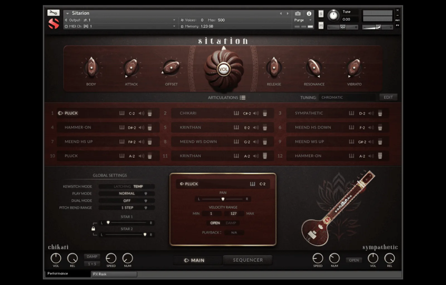Select the Meend WS Up articulation
Screen dimensions: 446x285
click(x=337, y=142)
